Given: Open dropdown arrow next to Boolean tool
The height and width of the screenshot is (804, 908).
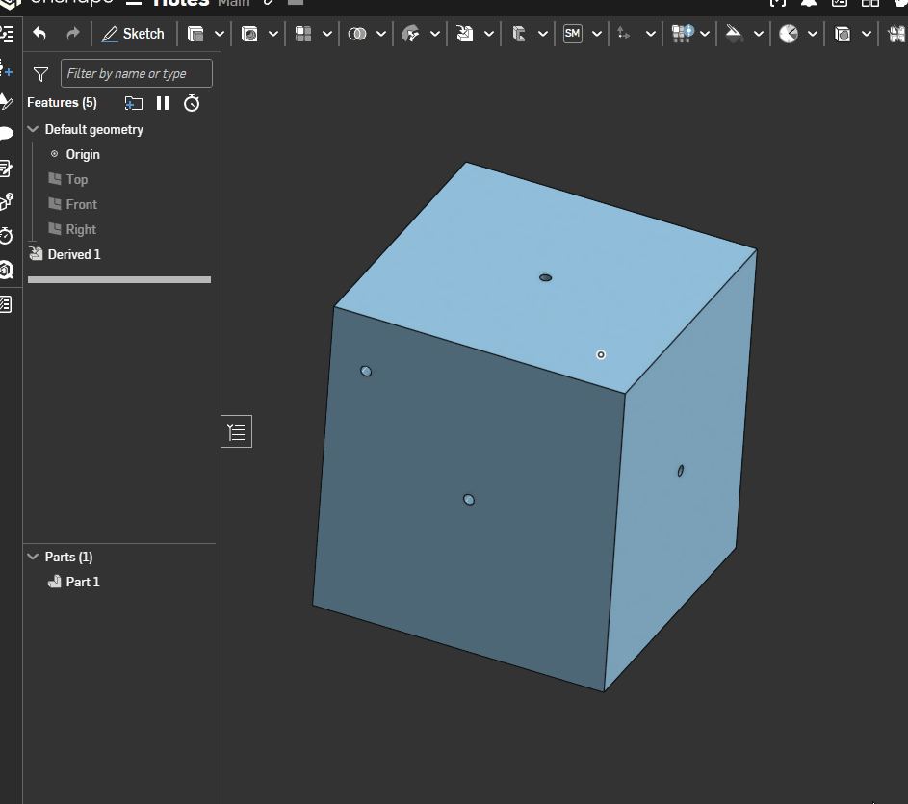Looking at the screenshot, I should point(381,34).
